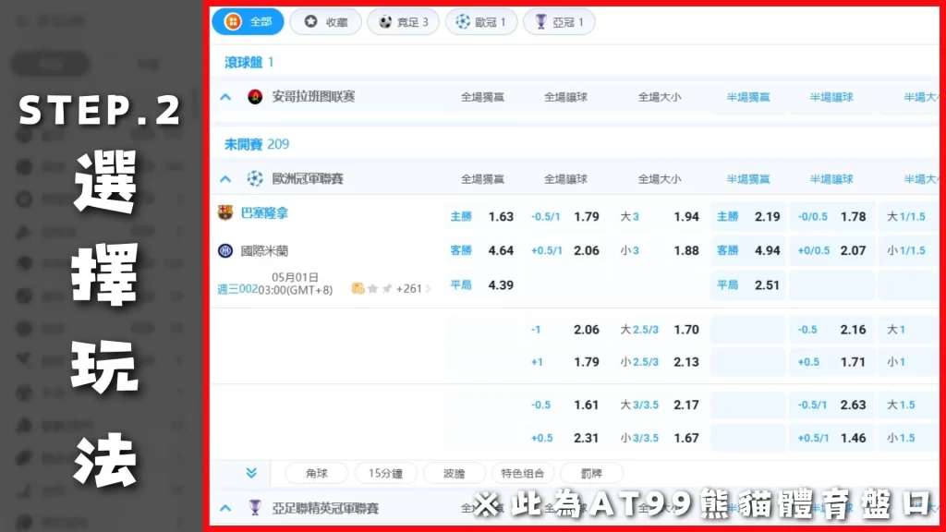Click the orange live-stream icon beside the match time
The width and height of the screenshot is (946, 532).
(x=358, y=288)
